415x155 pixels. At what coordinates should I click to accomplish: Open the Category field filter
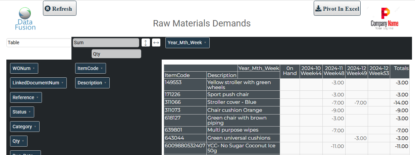(35, 127)
